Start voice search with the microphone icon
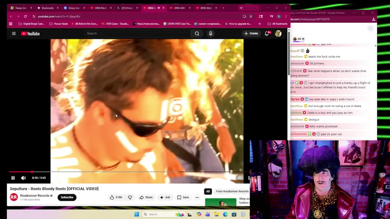This screenshot has width=390, height=219. click(210, 33)
